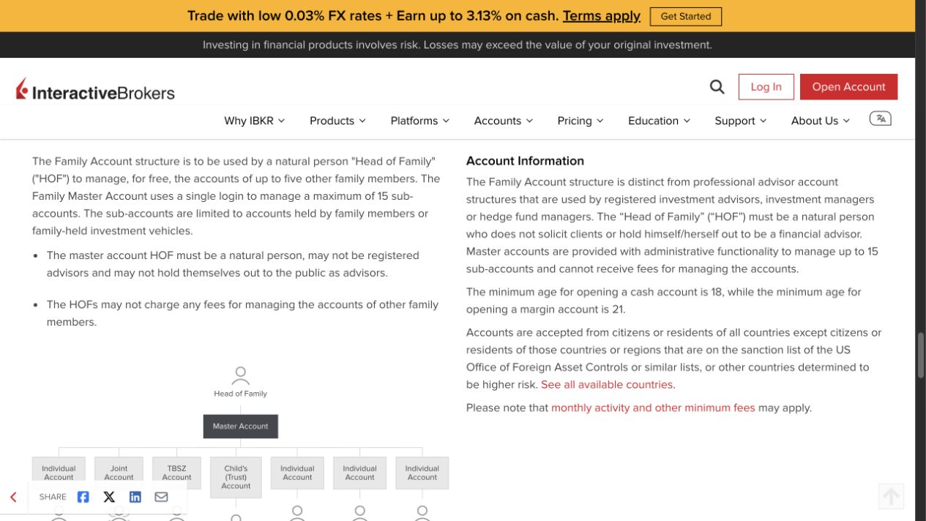Share page on LinkedIn

(x=135, y=497)
